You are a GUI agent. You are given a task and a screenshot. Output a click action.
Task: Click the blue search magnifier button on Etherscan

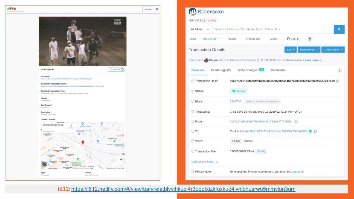(339, 29)
